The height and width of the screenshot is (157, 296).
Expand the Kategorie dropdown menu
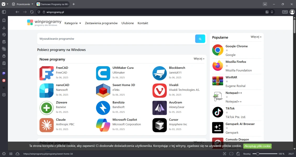(x=73, y=23)
